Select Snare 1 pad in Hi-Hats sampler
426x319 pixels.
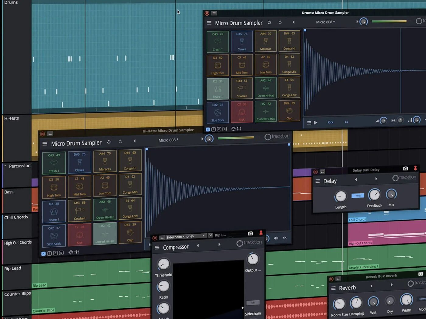(54, 211)
